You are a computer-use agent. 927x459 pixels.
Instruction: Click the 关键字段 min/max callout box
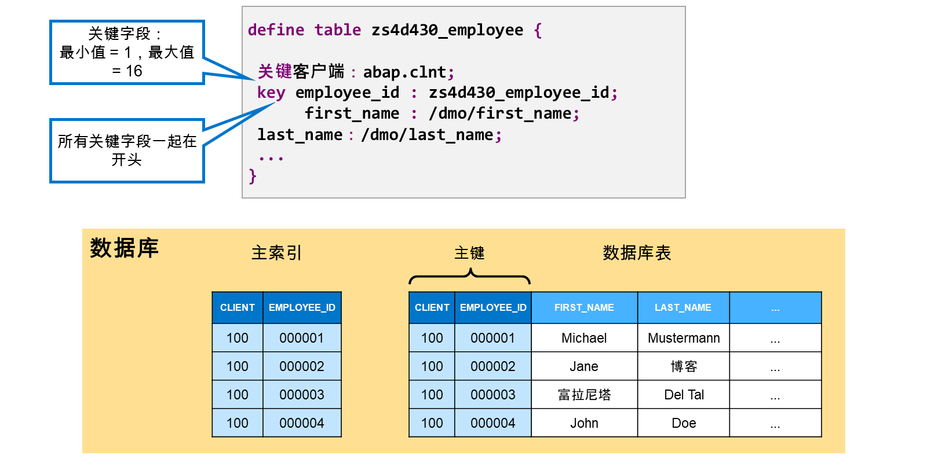[x=127, y=53]
